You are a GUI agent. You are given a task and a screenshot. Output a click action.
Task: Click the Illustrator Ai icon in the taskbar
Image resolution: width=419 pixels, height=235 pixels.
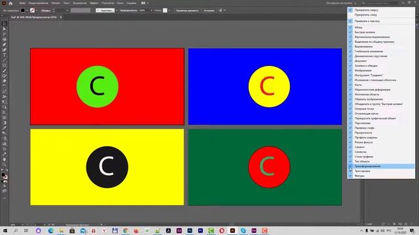pyautogui.click(x=232, y=230)
